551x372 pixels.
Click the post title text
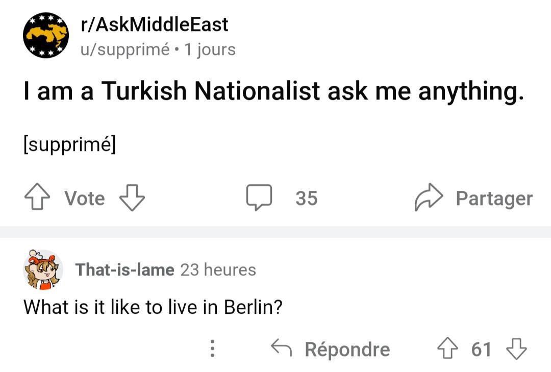[273, 91]
